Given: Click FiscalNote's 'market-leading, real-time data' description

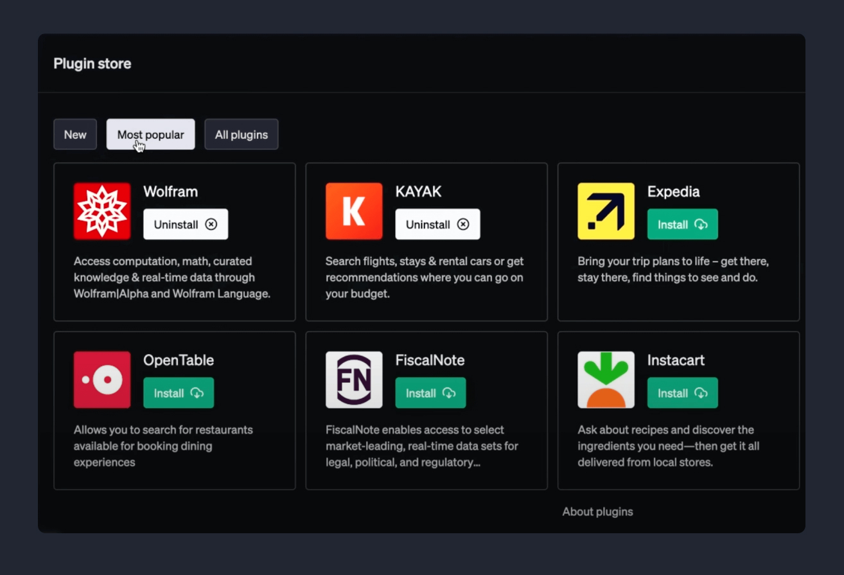Looking at the screenshot, I should pos(422,446).
